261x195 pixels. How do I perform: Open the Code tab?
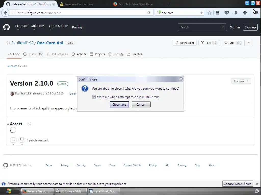[14, 54]
